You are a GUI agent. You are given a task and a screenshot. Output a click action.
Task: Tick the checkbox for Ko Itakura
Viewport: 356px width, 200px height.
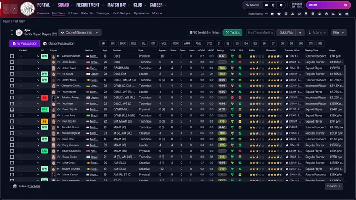point(12,74)
